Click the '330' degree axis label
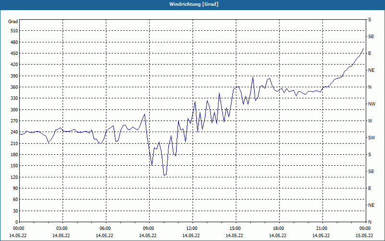 (x=14, y=98)
